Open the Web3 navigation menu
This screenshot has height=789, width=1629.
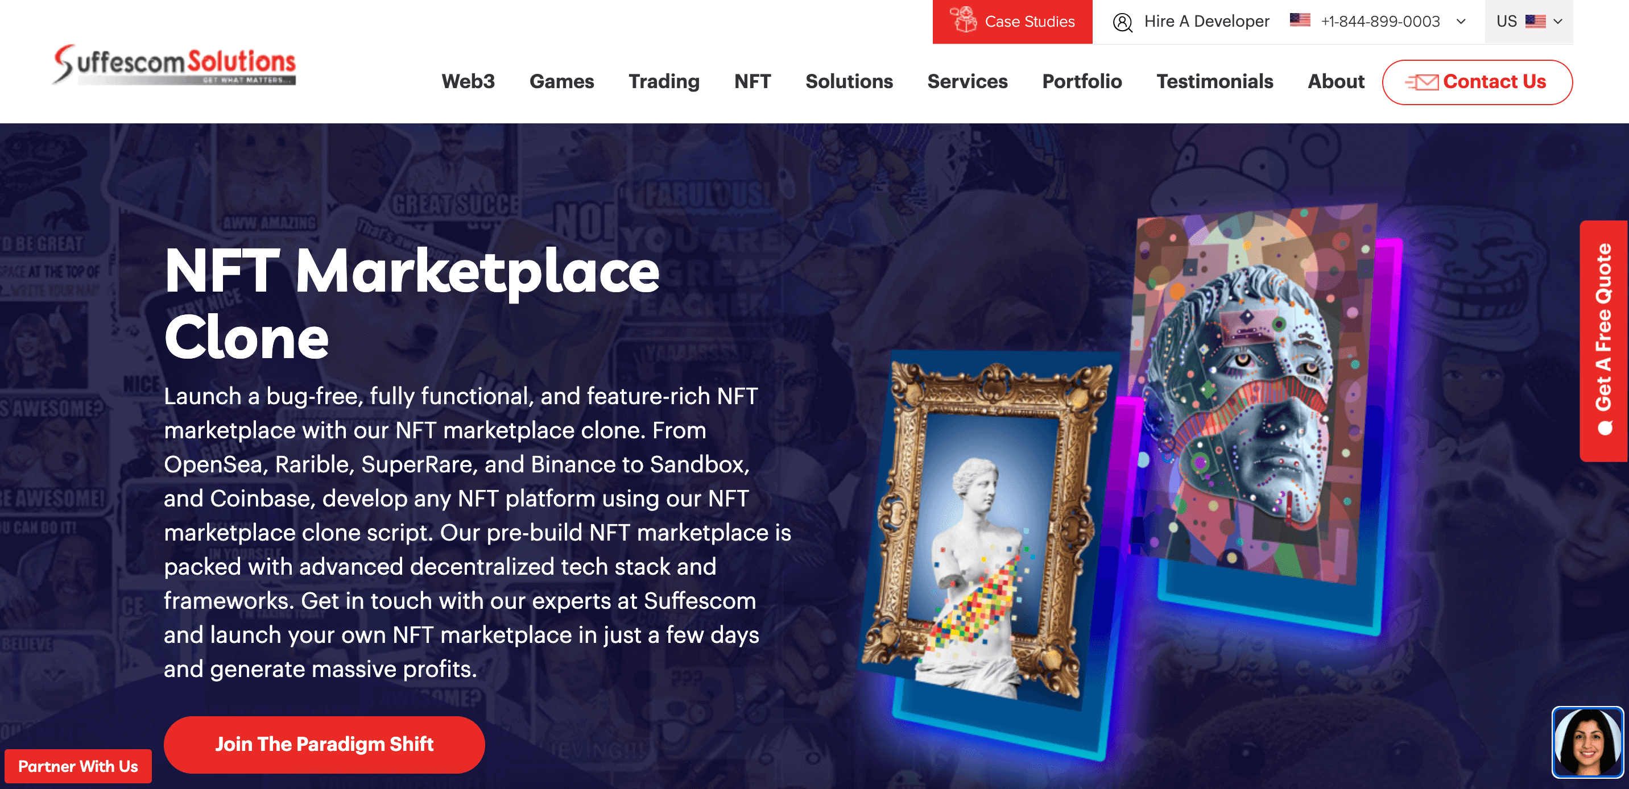[x=466, y=83]
